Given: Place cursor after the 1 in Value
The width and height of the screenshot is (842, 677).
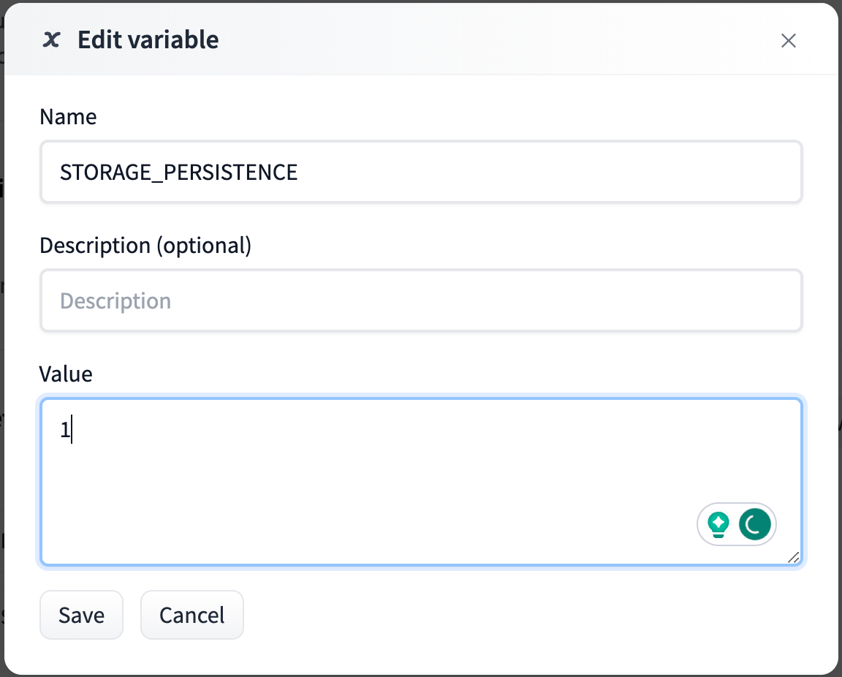Looking at the screenshot, I should pyautogui.click(x=71, y=431).
